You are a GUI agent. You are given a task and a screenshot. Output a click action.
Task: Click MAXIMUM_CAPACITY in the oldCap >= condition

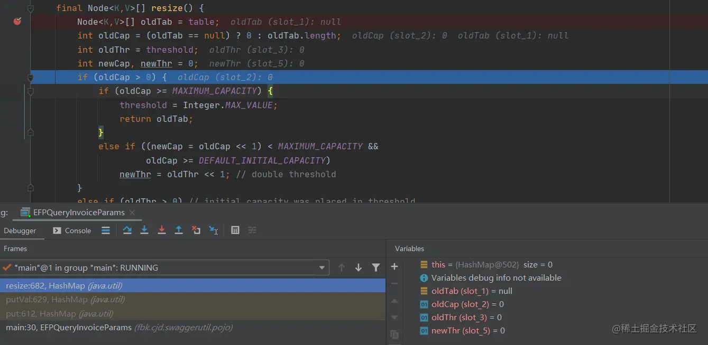pyautogui.click(x=214, y=91)
